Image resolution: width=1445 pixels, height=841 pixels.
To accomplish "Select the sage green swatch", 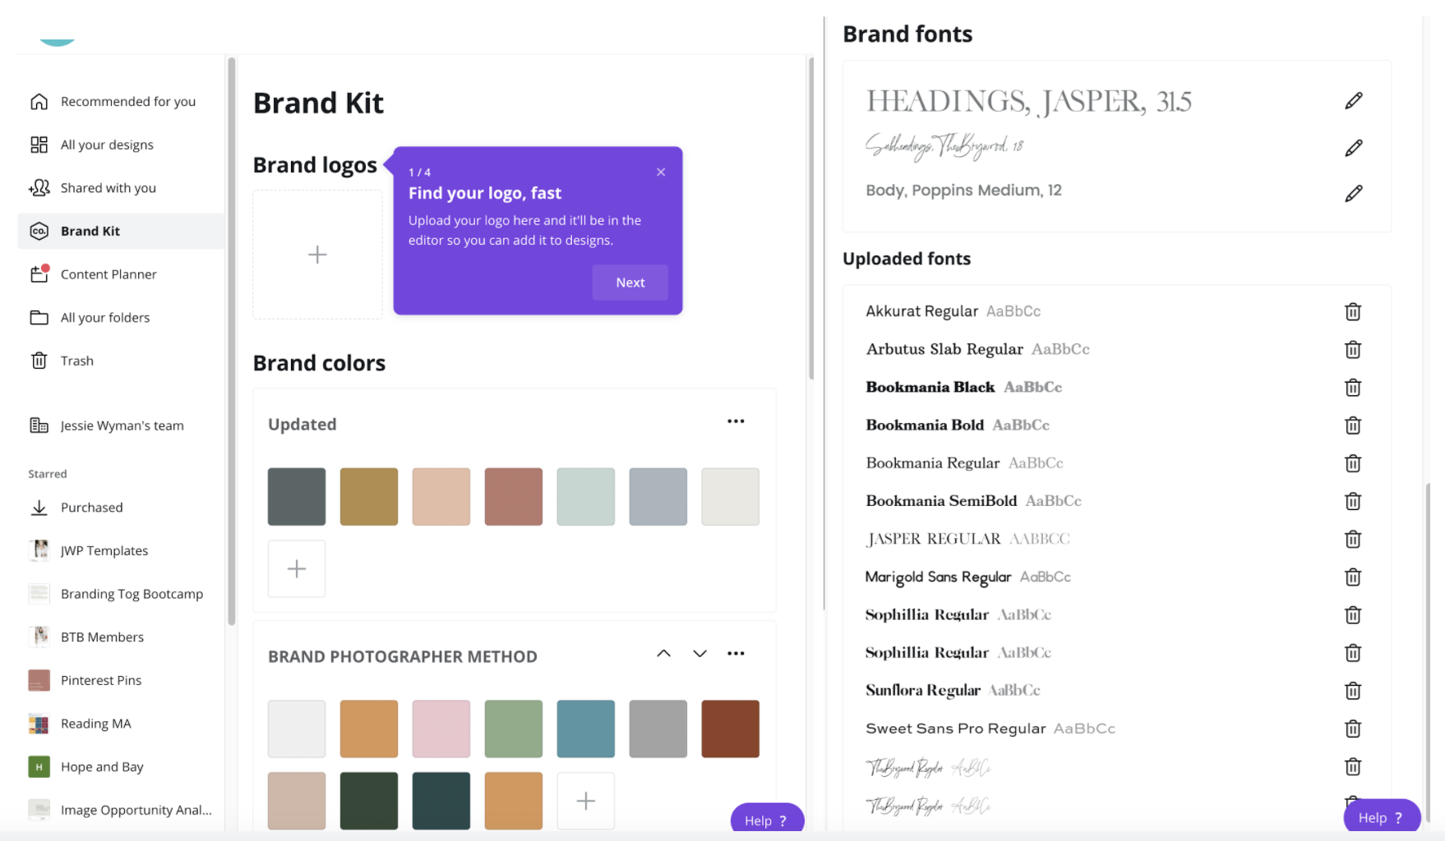I will point(514,729).
